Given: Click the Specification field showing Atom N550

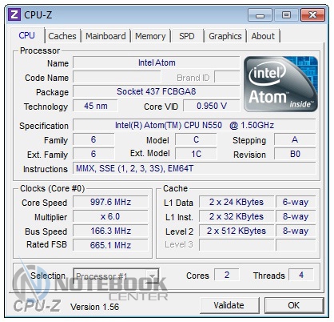Looking at the screenshot, I should (x=194, y=125).
